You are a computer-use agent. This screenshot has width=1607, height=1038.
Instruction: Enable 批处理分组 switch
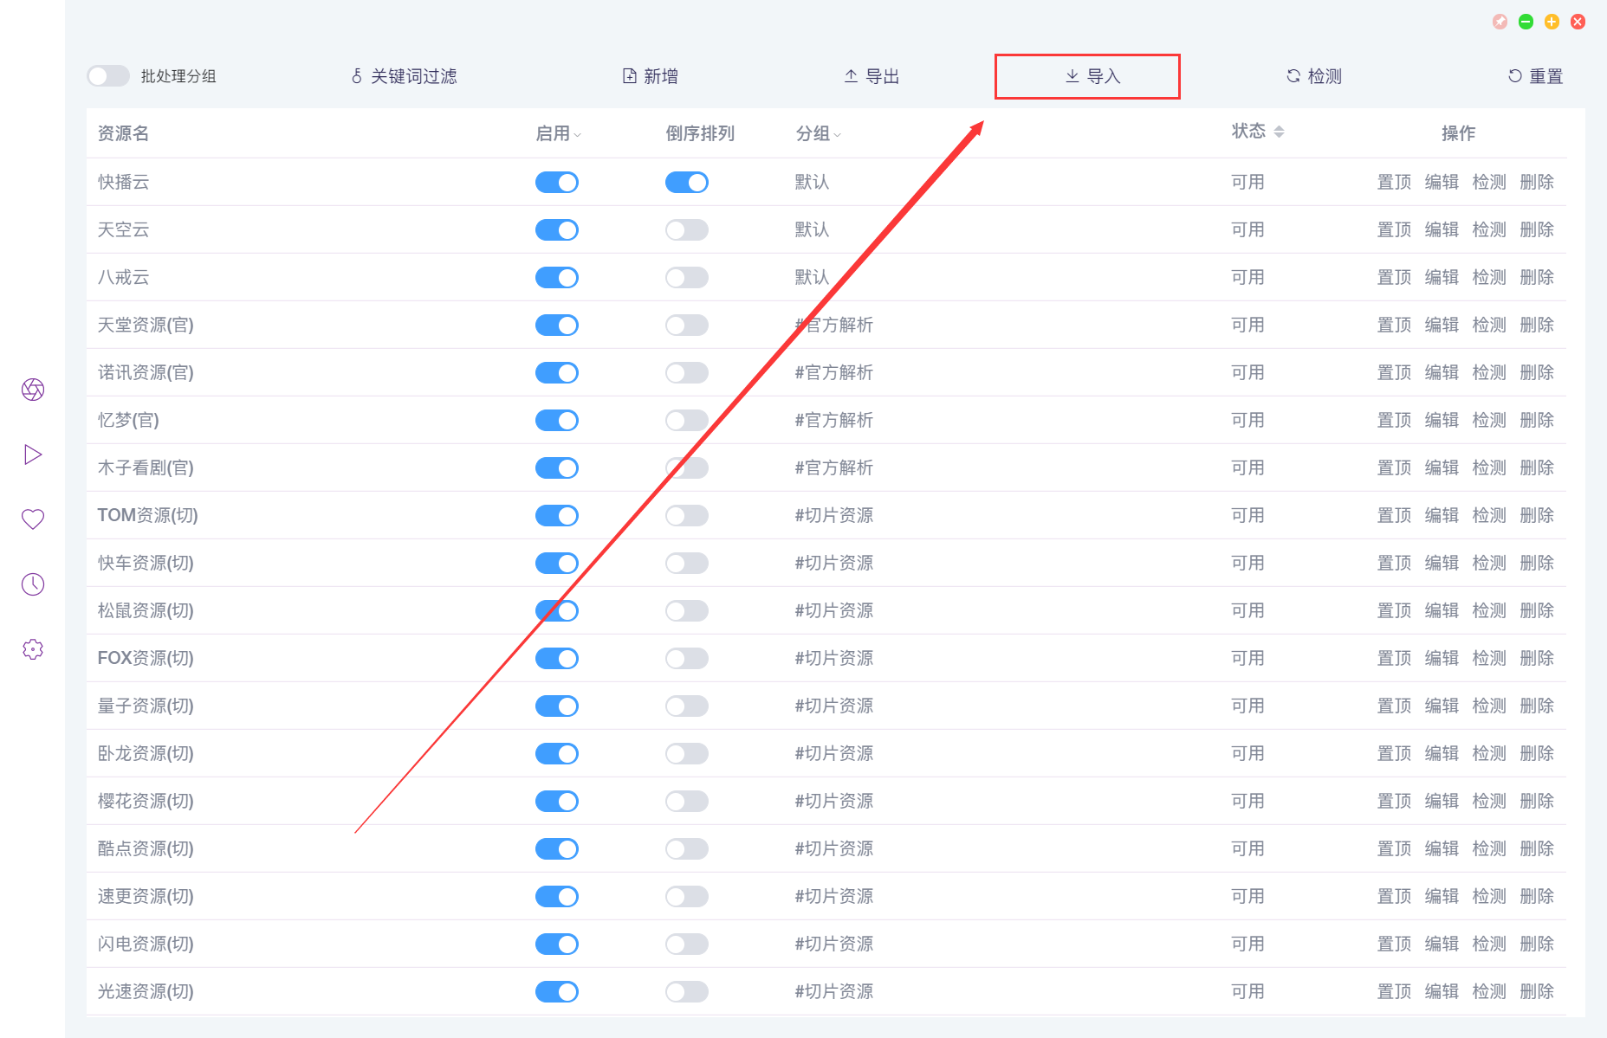point(107,75)
